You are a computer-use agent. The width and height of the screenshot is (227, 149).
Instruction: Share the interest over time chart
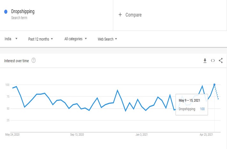[221, 61]
